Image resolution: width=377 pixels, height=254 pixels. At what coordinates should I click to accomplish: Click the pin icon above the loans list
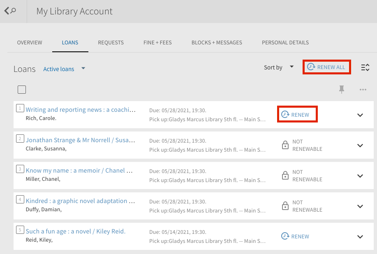(341, 89)
